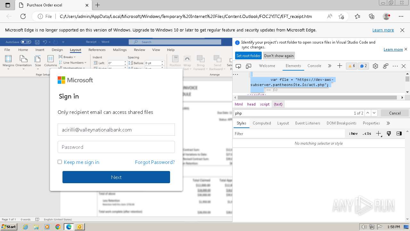Click new style rule plus icon
The image size is (410, 231).
point(379,133)
